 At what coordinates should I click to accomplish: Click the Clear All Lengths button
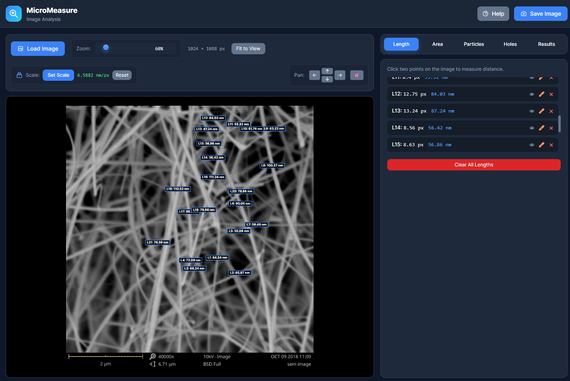pos(473,164)
